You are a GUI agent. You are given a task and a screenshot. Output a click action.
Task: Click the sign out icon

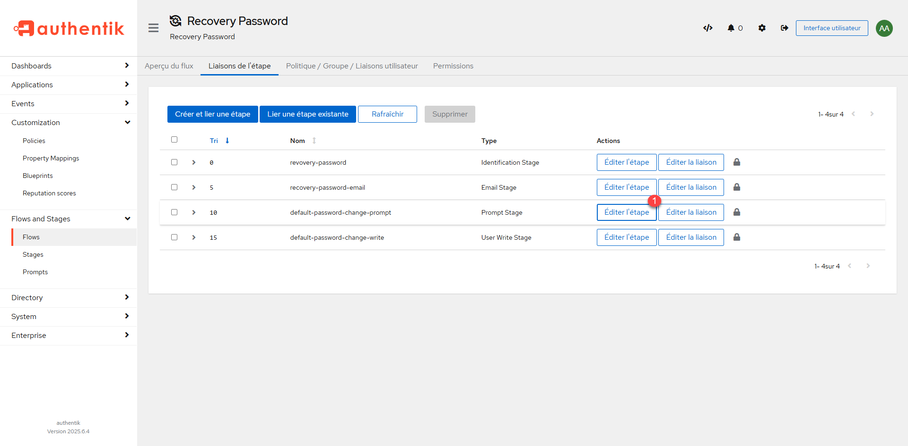785,28
